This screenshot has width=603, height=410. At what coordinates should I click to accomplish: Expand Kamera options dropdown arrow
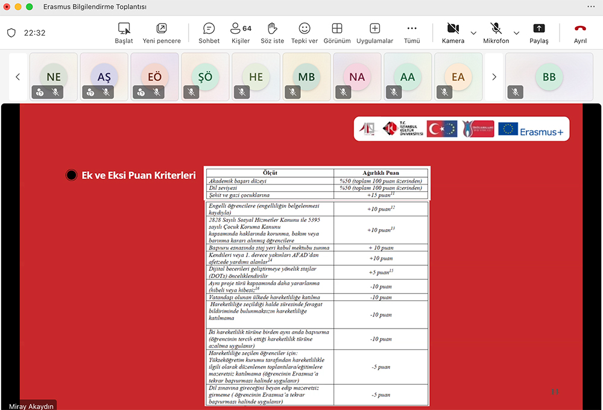pyautogui.click(x=473, y=33)
